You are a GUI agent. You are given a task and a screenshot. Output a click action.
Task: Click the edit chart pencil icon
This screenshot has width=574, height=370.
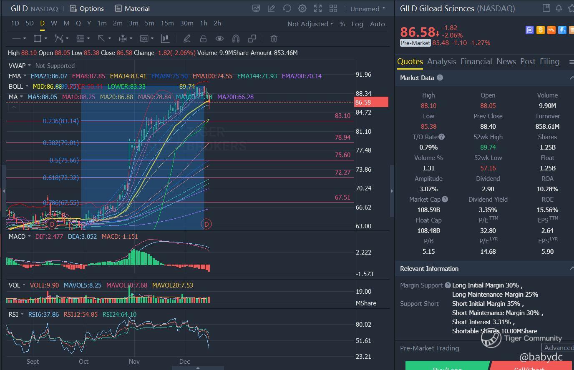point(272,8)
